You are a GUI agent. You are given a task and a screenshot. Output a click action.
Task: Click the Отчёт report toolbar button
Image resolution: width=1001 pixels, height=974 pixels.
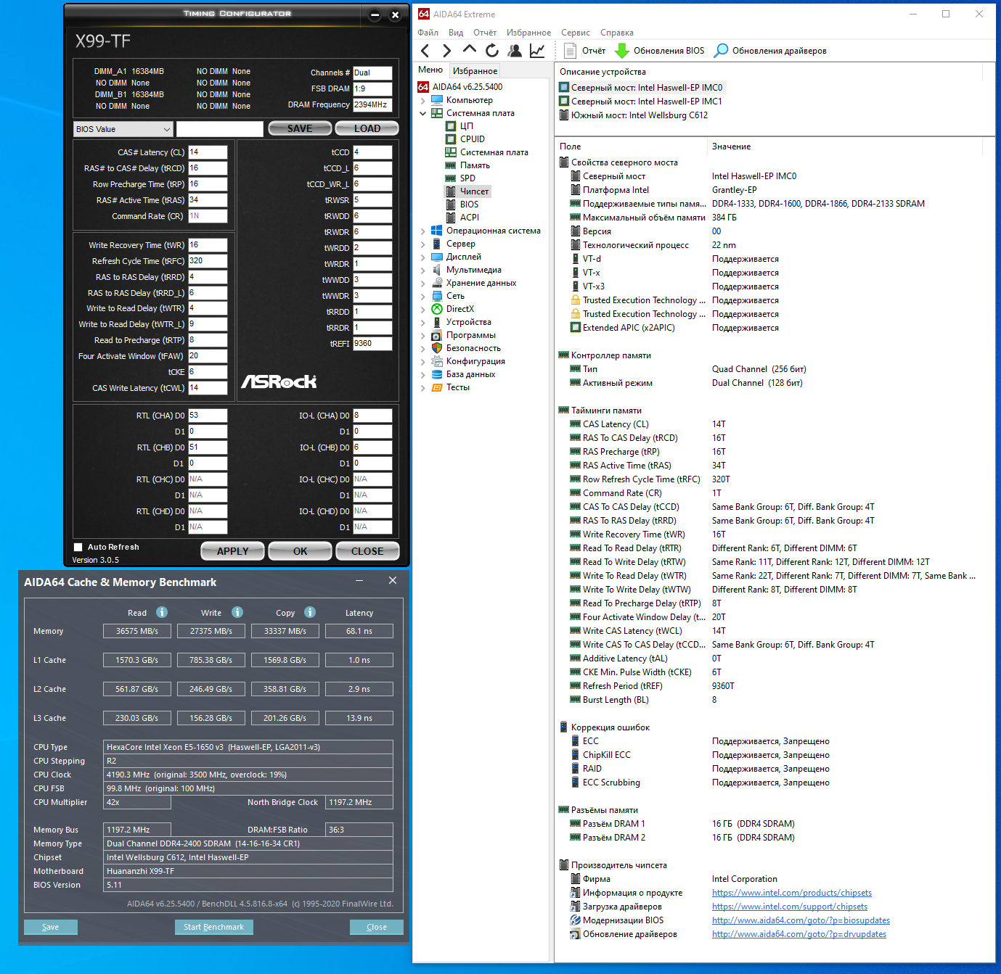pos(584,51)
